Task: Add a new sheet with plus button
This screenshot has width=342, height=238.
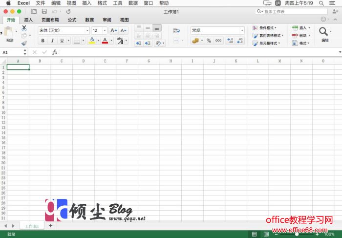Action: point(50,226)
